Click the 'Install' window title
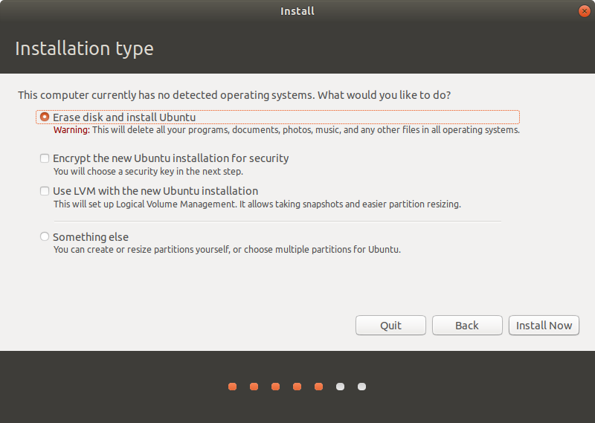595x423 pixels. point(297,11)
